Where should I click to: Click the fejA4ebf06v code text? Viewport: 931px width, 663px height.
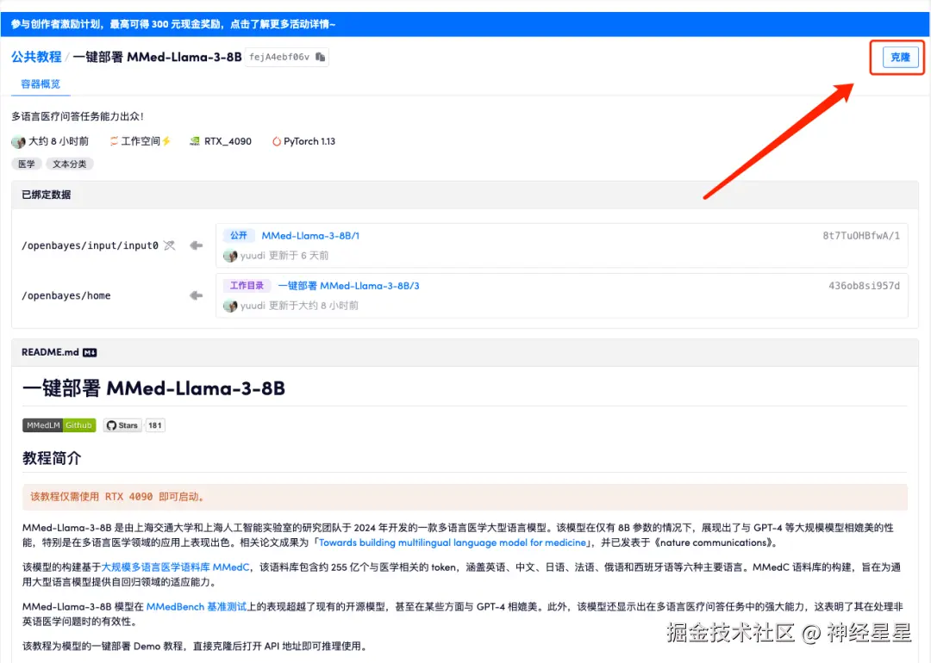coord(279,57)
